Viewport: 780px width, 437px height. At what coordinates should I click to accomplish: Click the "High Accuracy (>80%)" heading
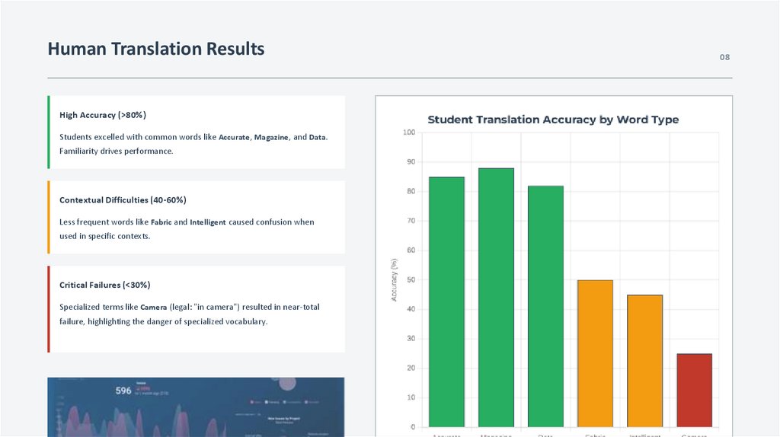pyautogui.click(x=103, y=115)
